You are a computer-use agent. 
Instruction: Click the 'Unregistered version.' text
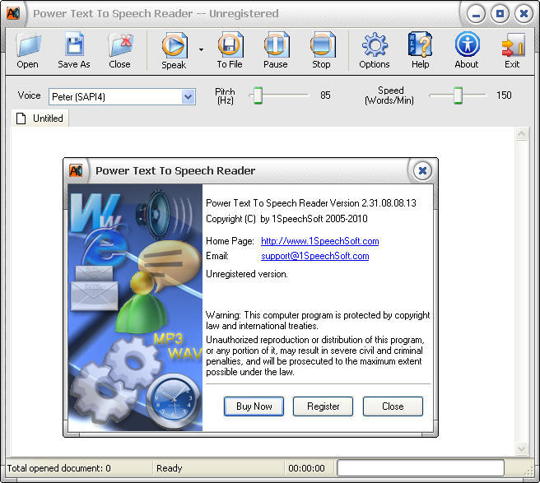(247, 274)
